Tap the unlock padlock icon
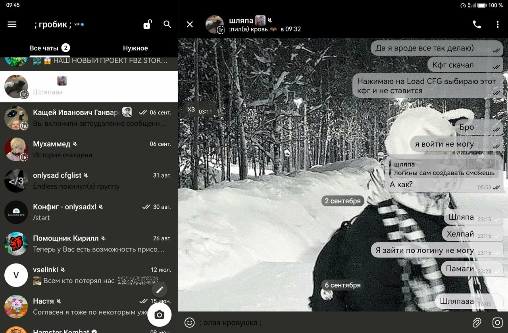The image size is (508, 333). coord(147,24)
